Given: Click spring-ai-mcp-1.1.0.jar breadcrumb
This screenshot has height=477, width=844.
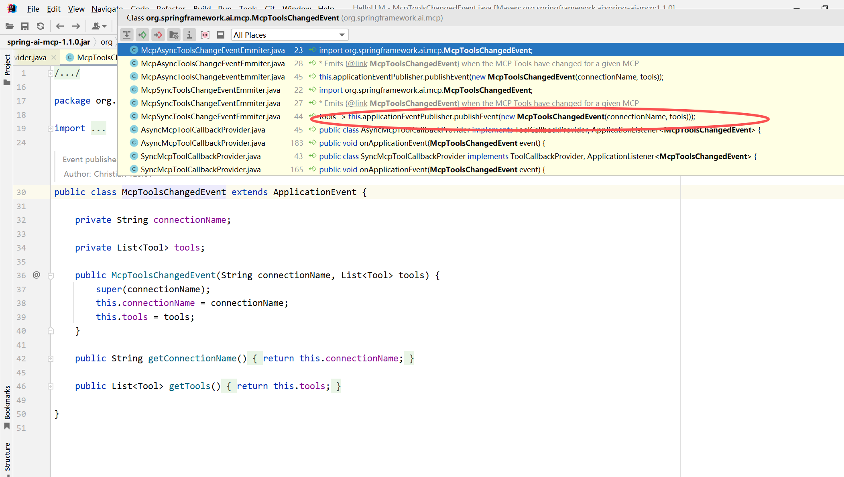Looking at the screenshot, I should (49, 42).
